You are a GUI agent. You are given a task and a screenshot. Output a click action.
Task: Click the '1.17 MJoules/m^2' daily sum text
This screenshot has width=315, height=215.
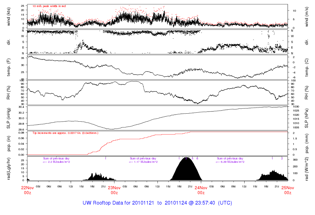click(146, 162)
